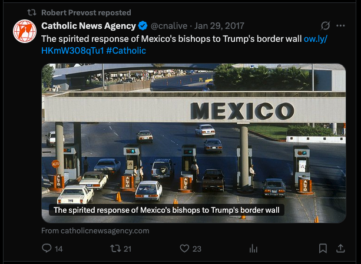This screenshot has height=264, width=361.
Task: Like the tweet with heart icon
Action: [184, 248]
